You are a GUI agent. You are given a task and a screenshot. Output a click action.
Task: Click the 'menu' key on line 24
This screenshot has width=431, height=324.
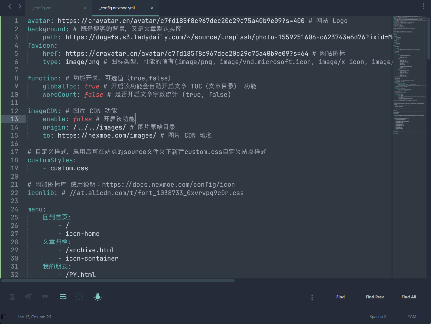pos(35,209)
